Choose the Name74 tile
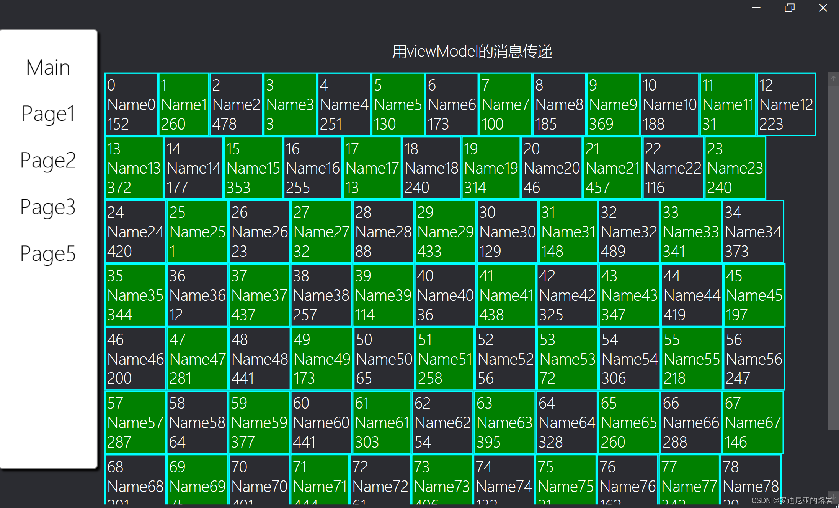Screen dimensions: 839x508 (504, 480)
